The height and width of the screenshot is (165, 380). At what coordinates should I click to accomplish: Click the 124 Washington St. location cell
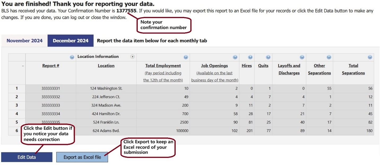coord(106,89)
